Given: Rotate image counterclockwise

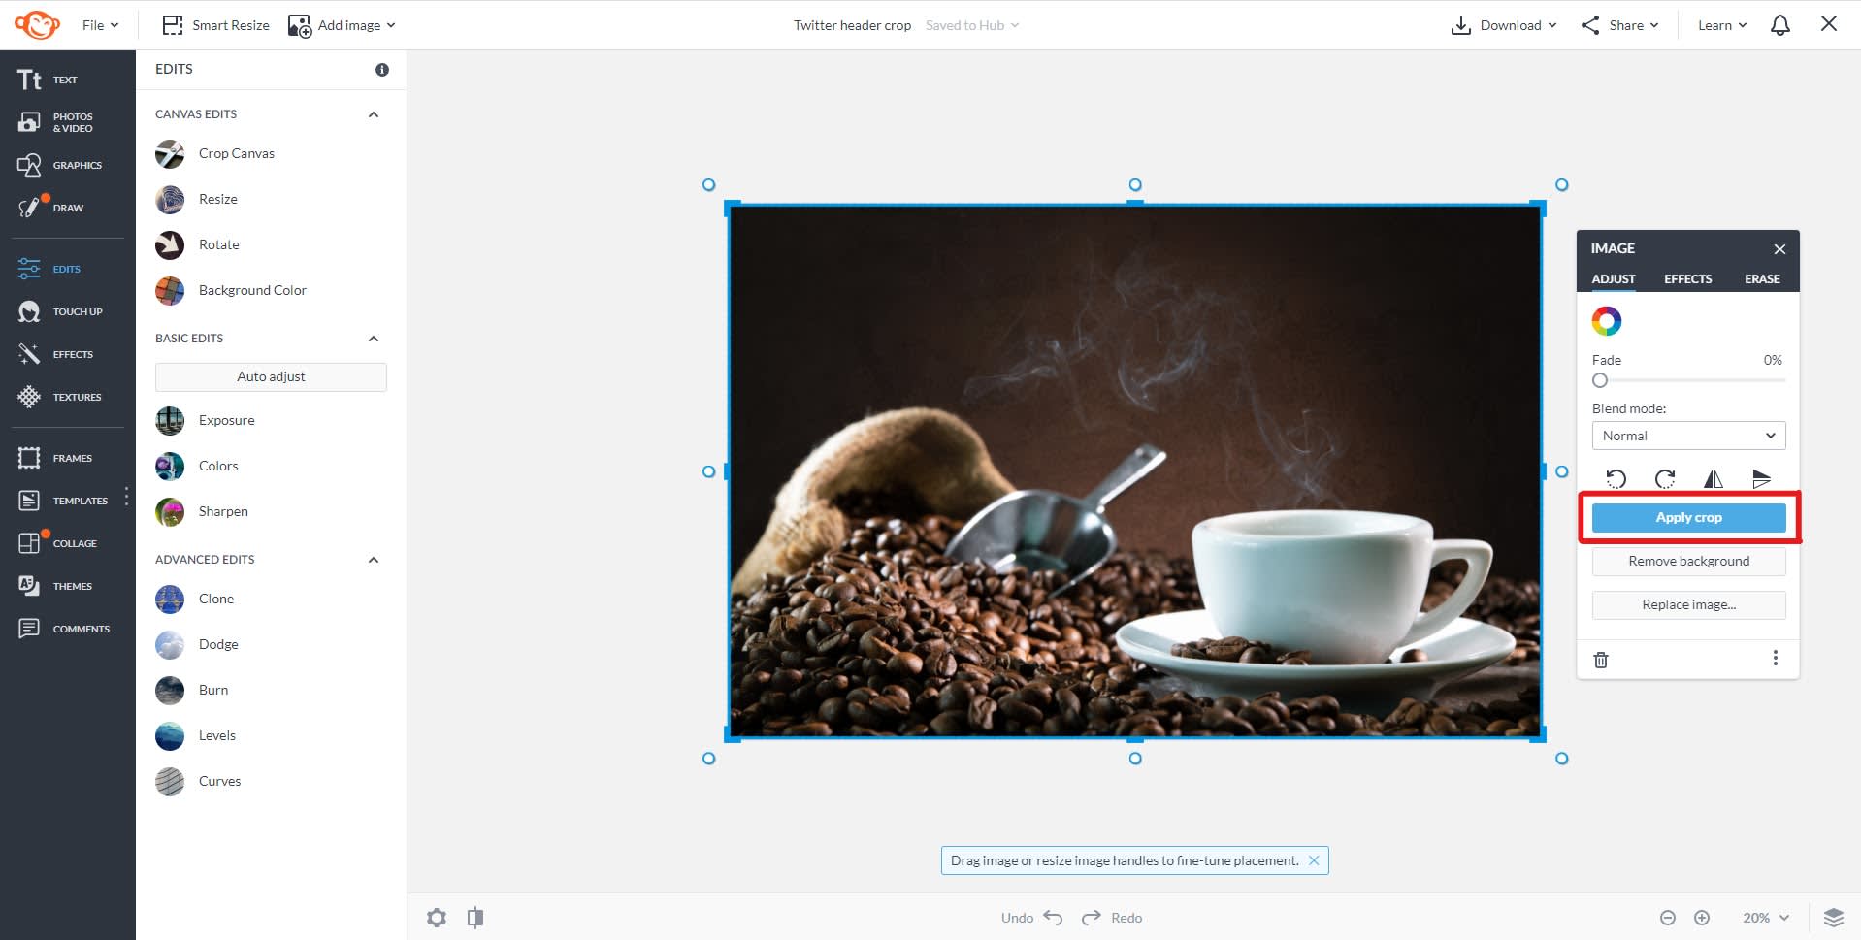Looking at the screenshot, I should (1616, 478).
